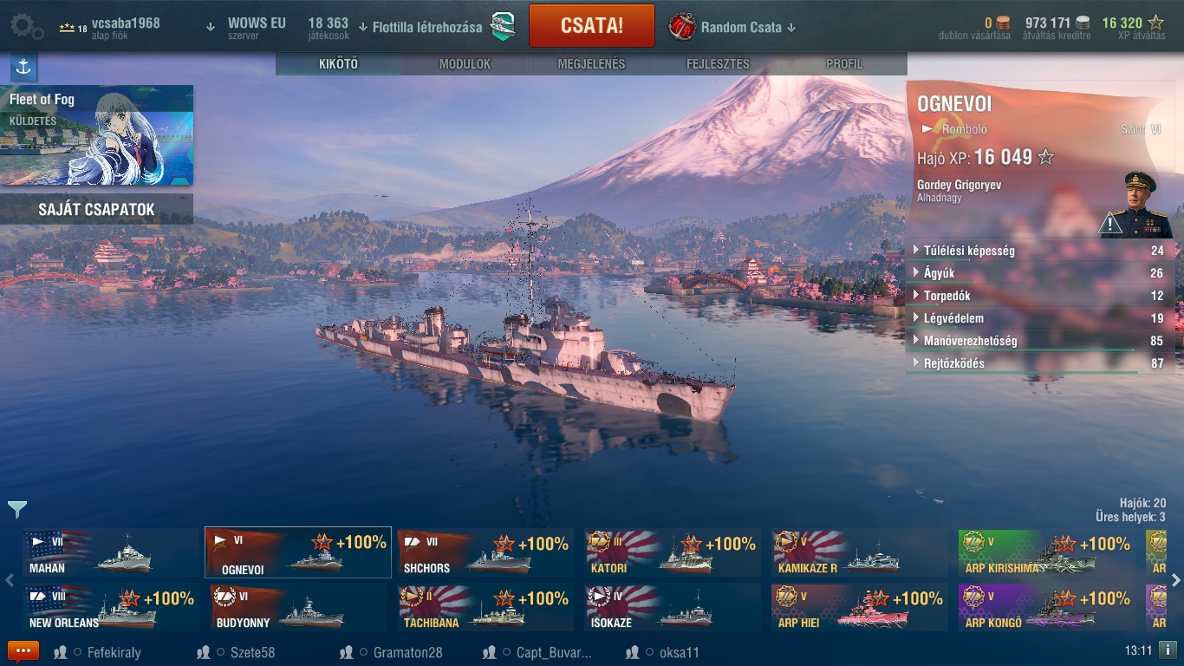The image size is (1184, 666).
Task: Click the division creation flag icon
Action: pyautogui.click(x=503, y=26)
